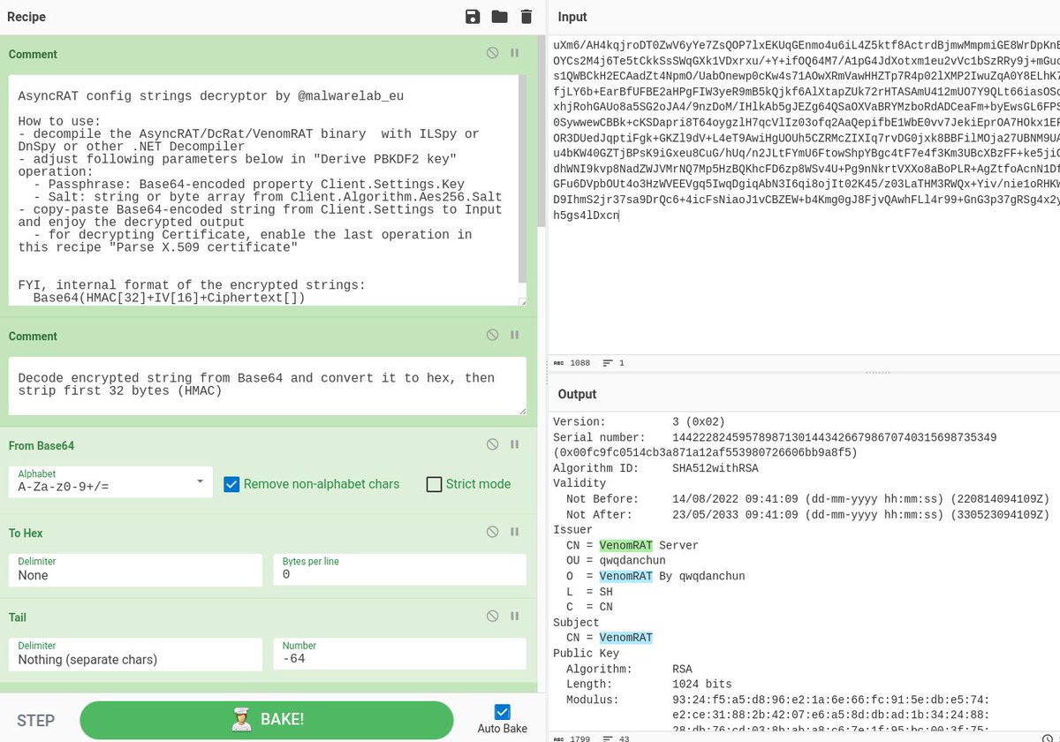Select the Output panel header
1060x742 pixels.
click(579, 394)
